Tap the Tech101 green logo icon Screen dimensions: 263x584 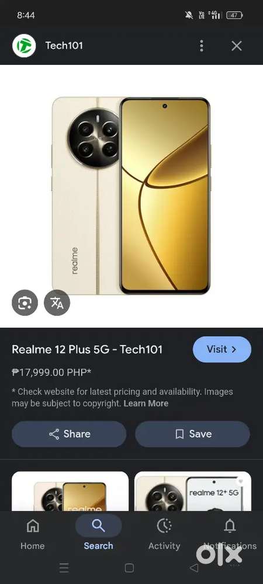pos(24,46)
